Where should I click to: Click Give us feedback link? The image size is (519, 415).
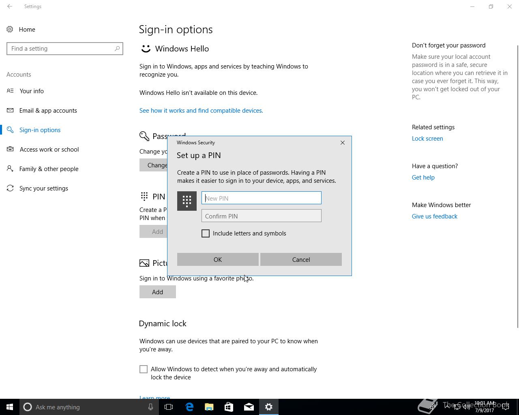tap(435, 216)
